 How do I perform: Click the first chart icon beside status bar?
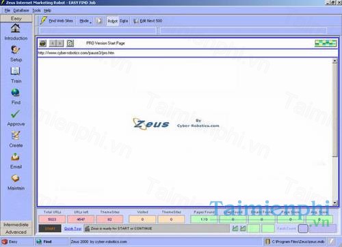235,229
